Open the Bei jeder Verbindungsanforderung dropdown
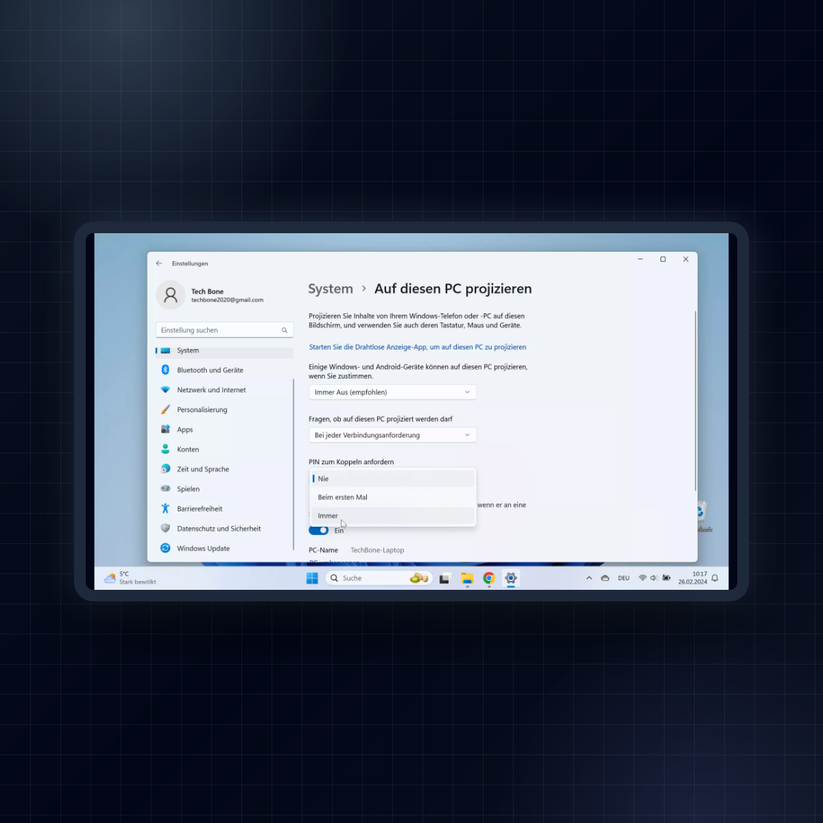823x823 pixels. 392,435
